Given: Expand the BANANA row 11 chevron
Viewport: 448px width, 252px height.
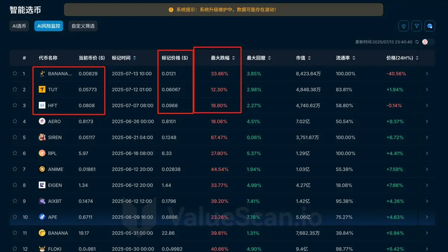Looking at the screenshot, I should [427, 233].
